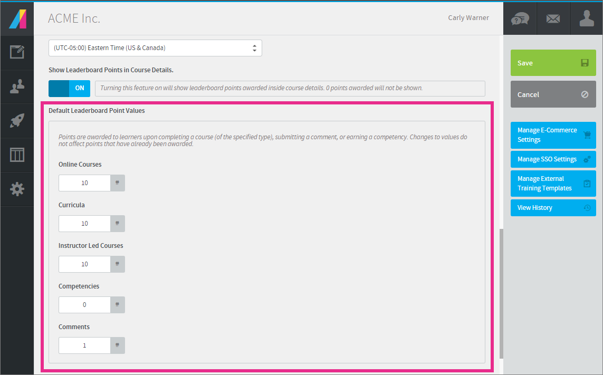Click the ACME Inc. title
Viewport: 603px width, 375px height.
(74, 18)
